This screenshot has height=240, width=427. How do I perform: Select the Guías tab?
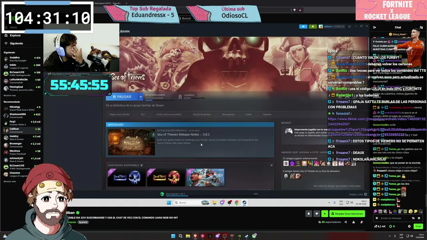(249, 114)
